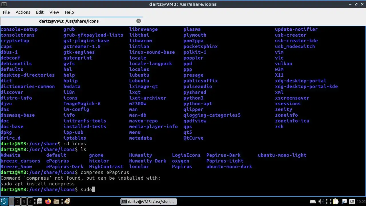Open the Actions menu
The height and width of the screenshot is (206, 366).
pyautogui.click(x=23, y=12)
